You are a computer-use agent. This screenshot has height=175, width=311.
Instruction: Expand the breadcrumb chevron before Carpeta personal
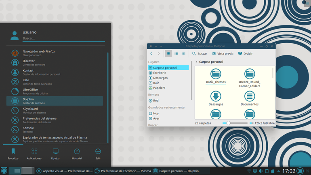click(196, 62)
